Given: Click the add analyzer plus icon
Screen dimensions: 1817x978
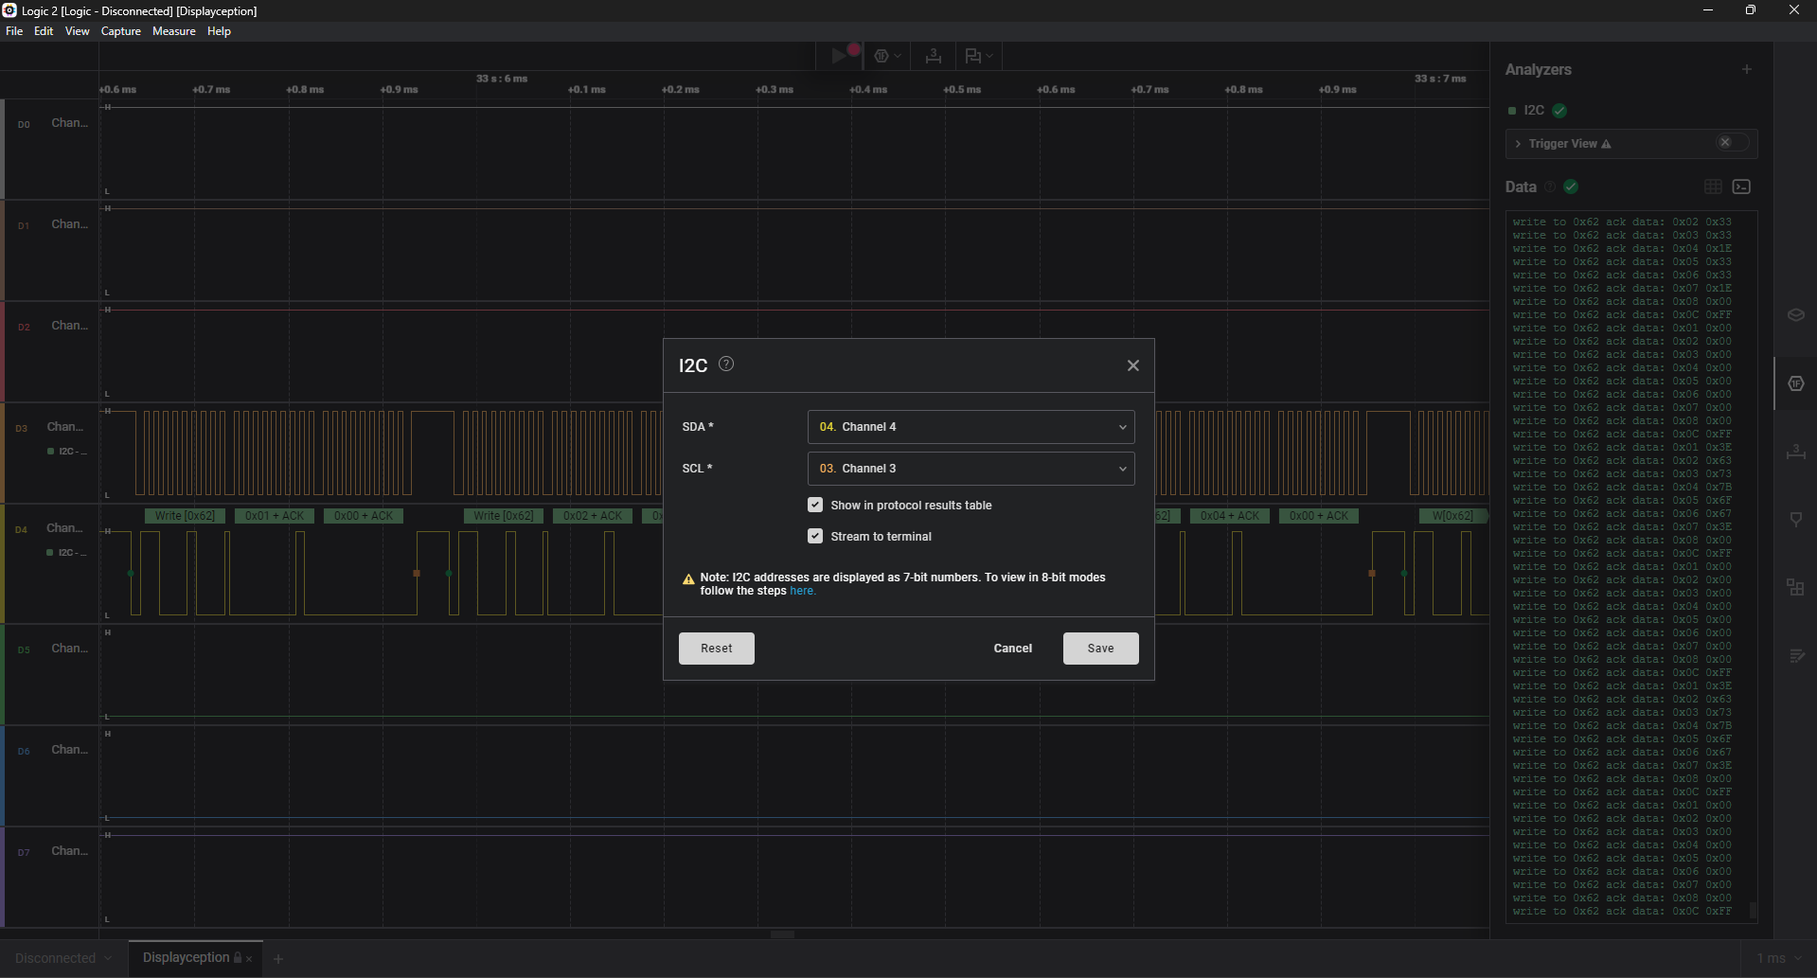Looking at the screenshot, I should click(x=1747, y=69).
